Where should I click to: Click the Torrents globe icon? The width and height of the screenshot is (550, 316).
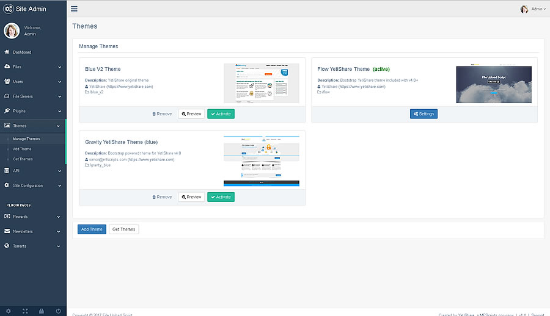click(x=7, y=246)
